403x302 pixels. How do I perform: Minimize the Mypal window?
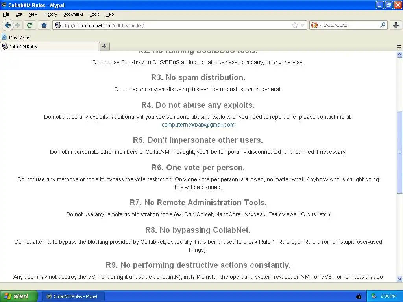point(380,5)
